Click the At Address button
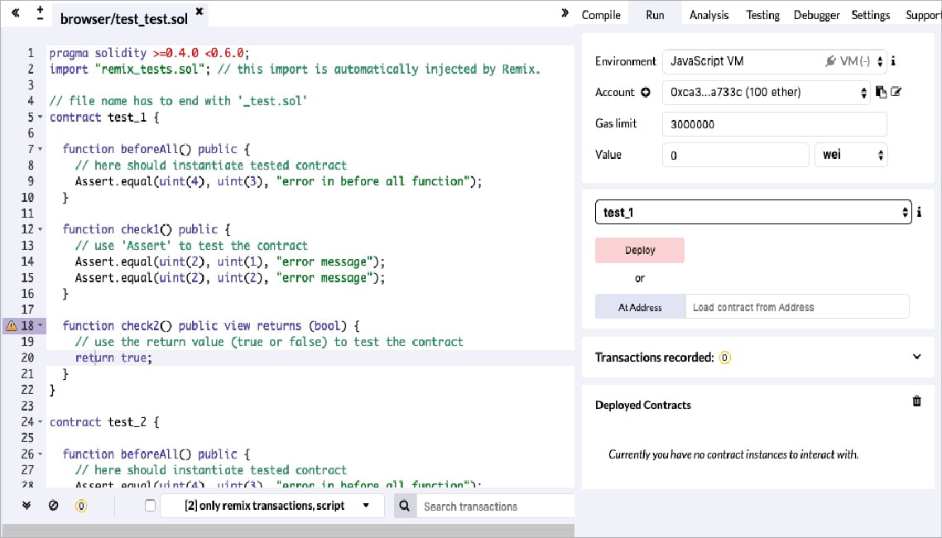The image size is (942, 538). tap(640, 307)
